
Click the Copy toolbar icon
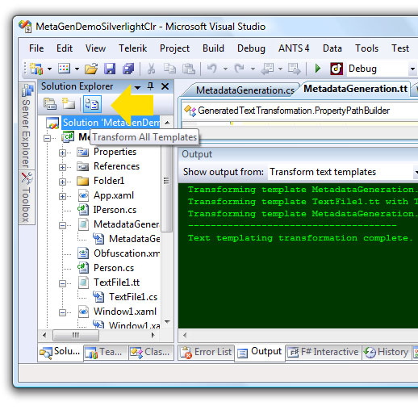click(x=170, y=69)
